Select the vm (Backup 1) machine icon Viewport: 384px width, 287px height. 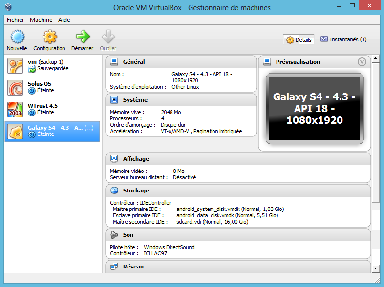(15, 65)
